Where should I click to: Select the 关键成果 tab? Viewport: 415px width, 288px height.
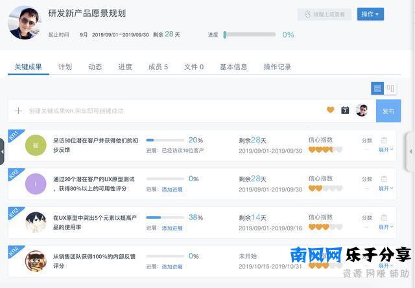[28, 67]
